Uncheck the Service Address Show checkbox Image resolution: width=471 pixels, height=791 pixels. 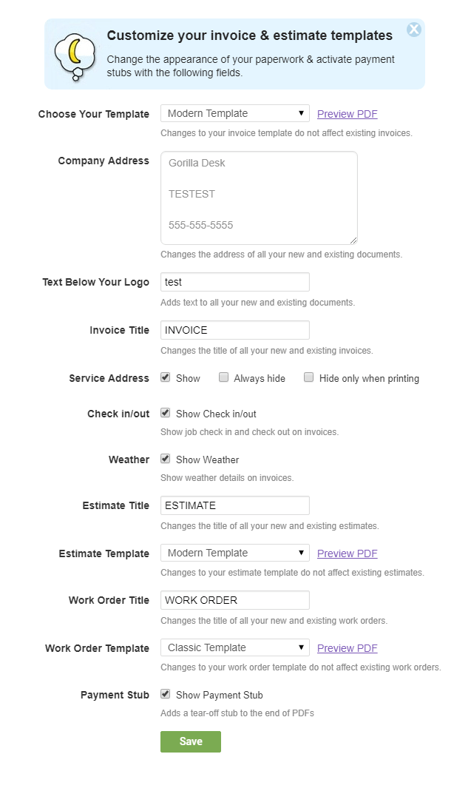[166, 377]
